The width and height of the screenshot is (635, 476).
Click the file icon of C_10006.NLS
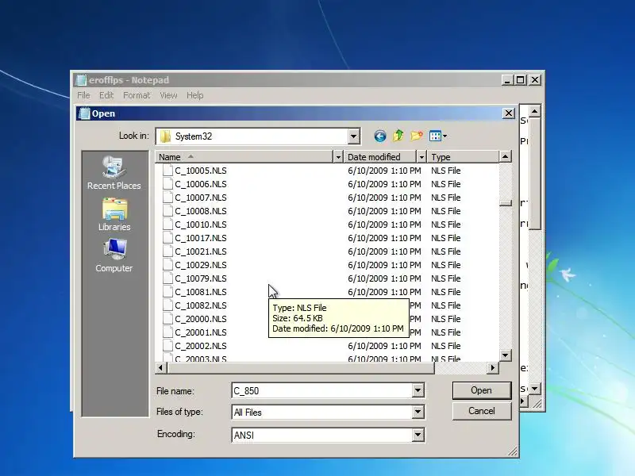[167, 184]
